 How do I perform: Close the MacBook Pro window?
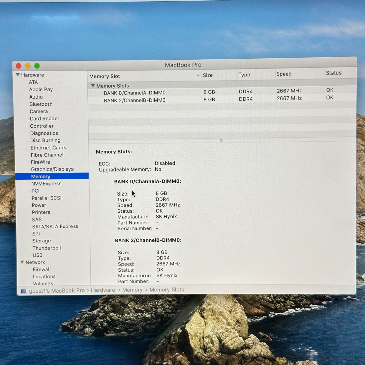click(x=19, y=66)
